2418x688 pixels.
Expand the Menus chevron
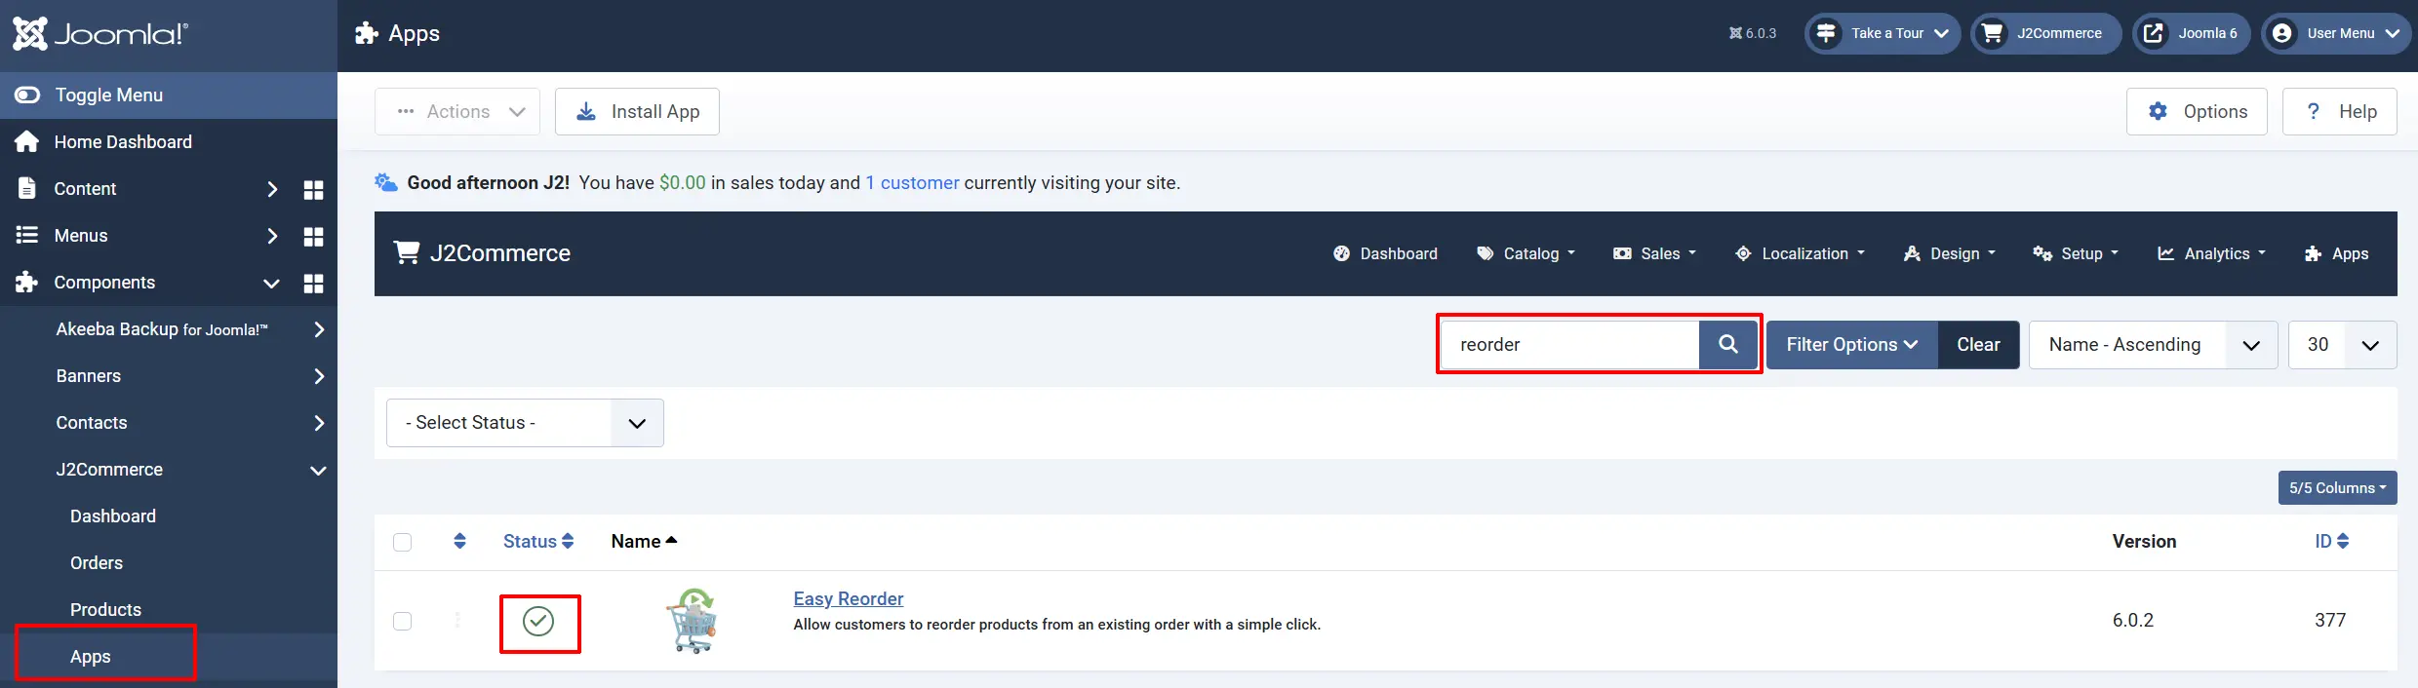point(272,236)
